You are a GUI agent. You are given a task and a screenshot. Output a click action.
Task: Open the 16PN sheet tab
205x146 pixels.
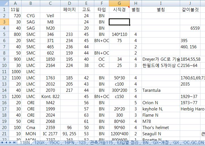[x=70, y=143]
